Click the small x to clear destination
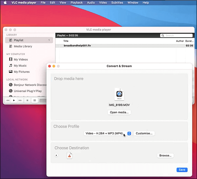Screen dimensions: 197x179 click(56, 155)
